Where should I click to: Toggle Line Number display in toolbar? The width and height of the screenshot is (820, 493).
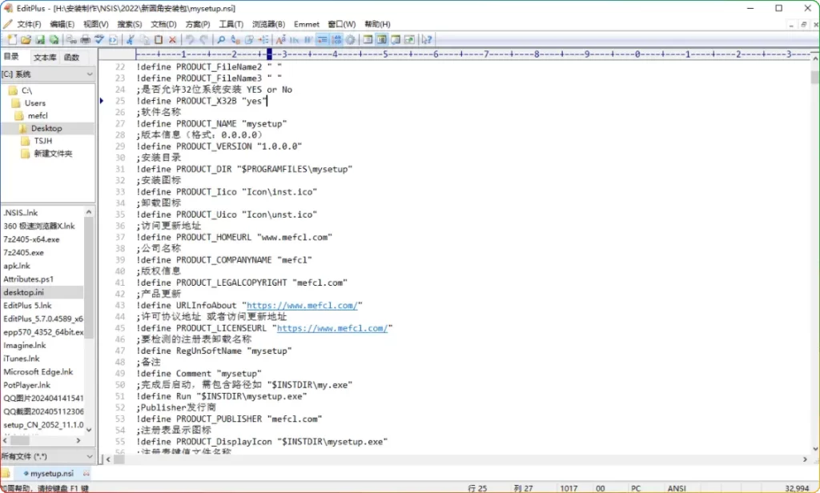337,40
